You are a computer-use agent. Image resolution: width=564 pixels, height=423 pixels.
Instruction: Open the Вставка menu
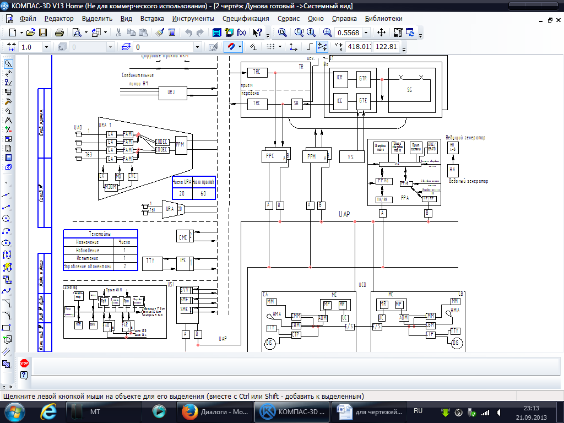[x=152, y=19]
